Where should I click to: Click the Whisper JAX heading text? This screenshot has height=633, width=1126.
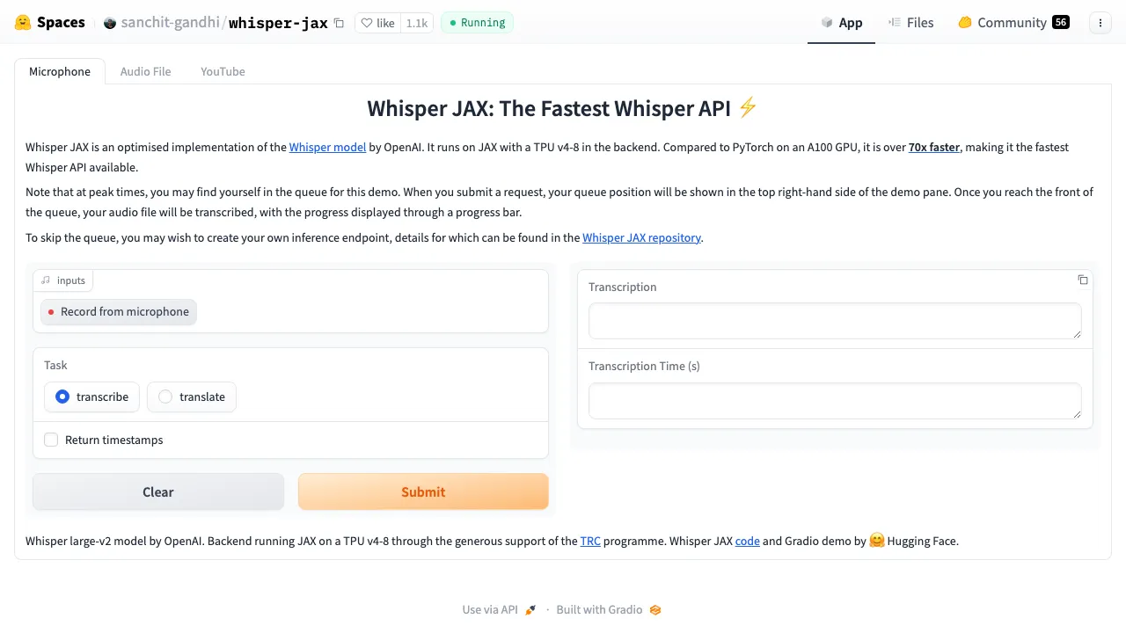562,108
